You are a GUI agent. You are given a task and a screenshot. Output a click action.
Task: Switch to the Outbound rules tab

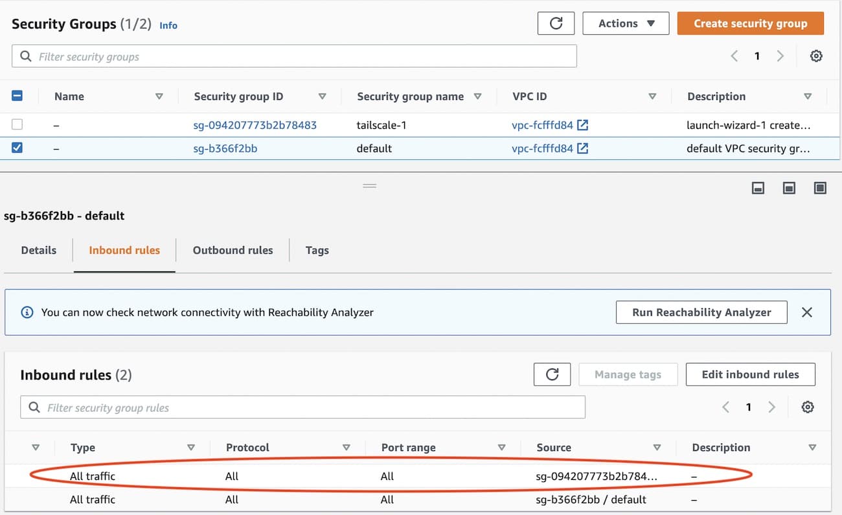click(x=233, y=250)
